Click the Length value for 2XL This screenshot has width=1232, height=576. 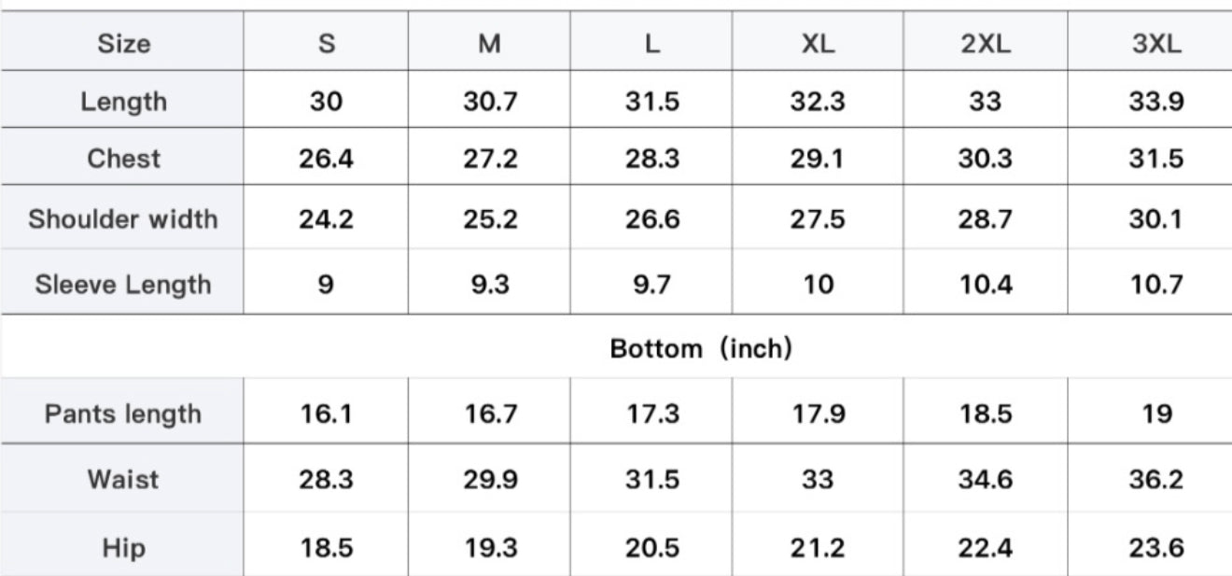point(986,101)
